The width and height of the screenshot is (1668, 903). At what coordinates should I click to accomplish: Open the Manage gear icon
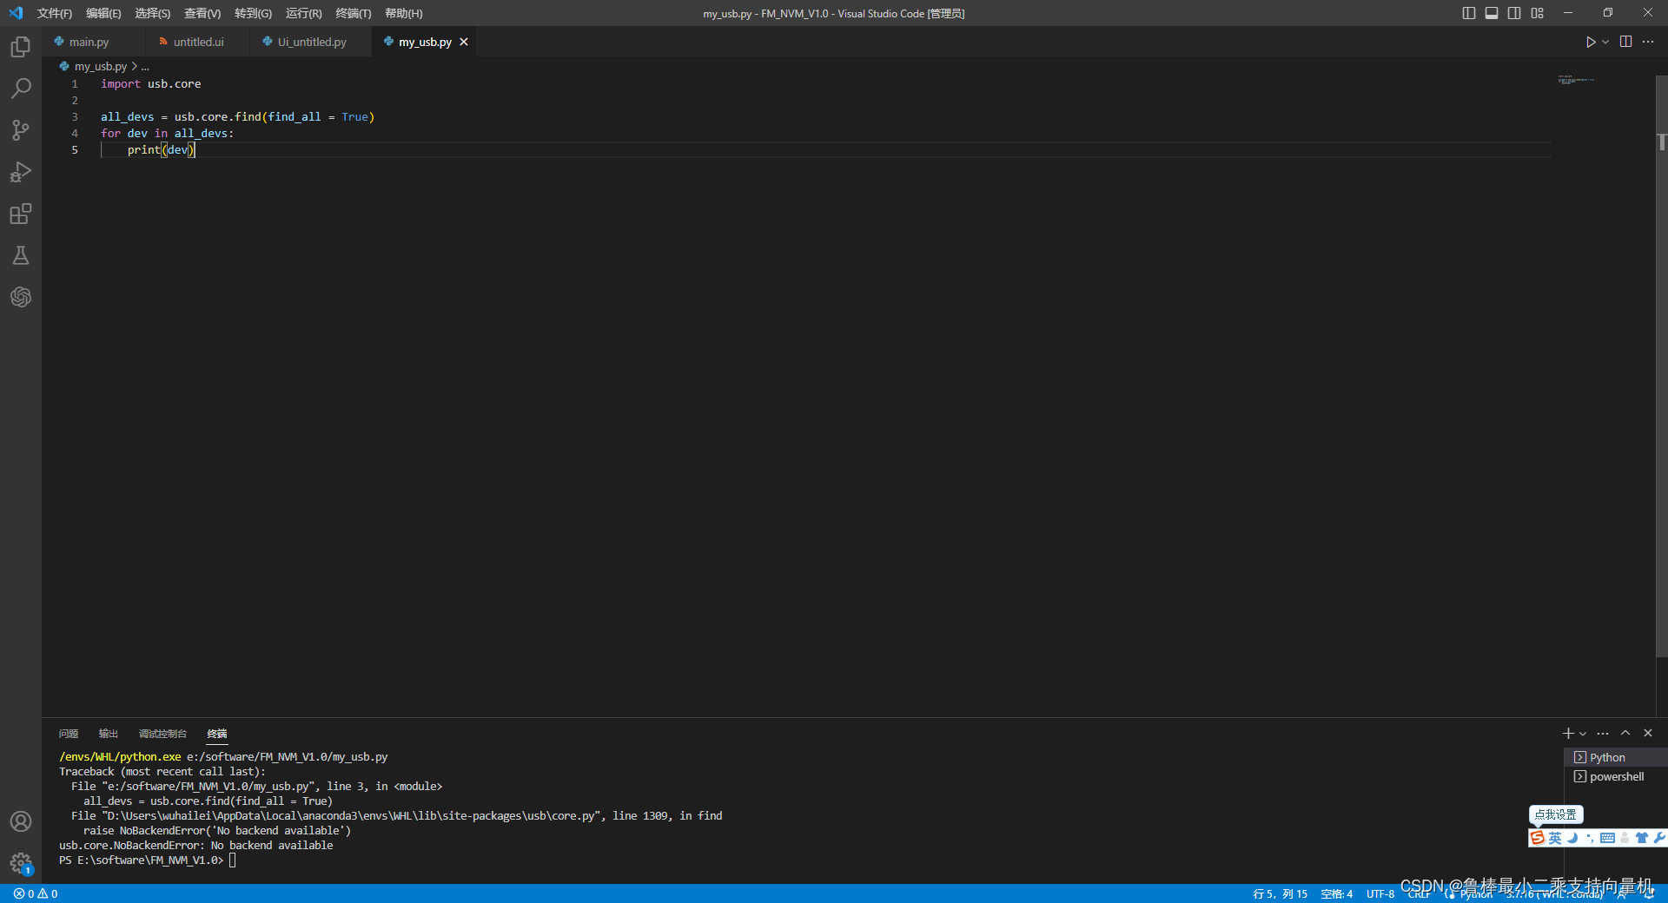[21, 863]
